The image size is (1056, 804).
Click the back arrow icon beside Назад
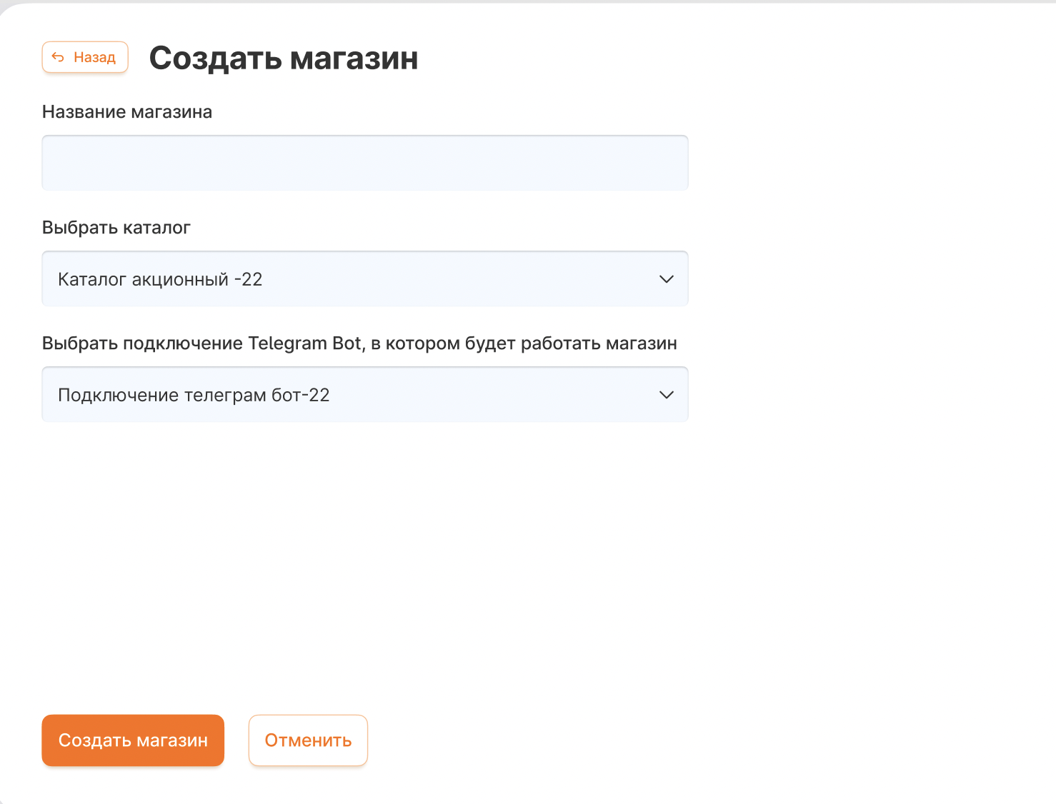tap(58, 57)
